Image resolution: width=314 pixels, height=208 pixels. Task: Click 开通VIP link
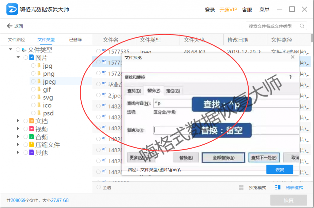228,9
